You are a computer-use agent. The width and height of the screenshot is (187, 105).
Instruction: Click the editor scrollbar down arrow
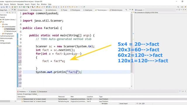pyautogui.click(x=131, y=86)
